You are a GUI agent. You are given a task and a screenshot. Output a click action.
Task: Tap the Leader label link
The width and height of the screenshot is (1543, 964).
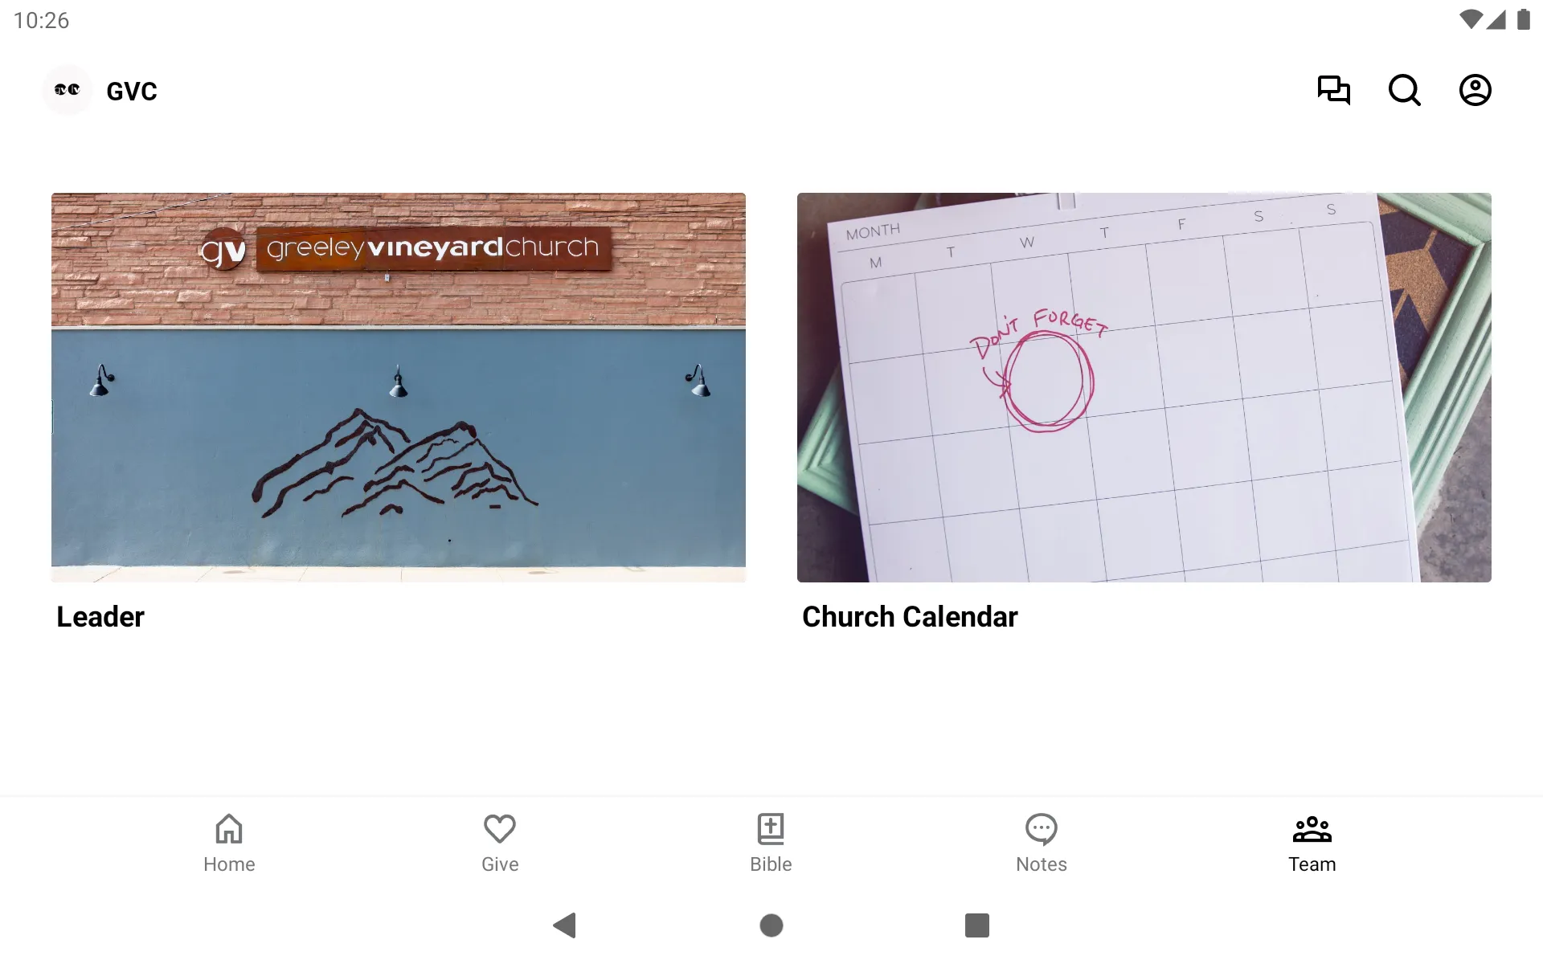pyautogui.click(x=100, y=616)
